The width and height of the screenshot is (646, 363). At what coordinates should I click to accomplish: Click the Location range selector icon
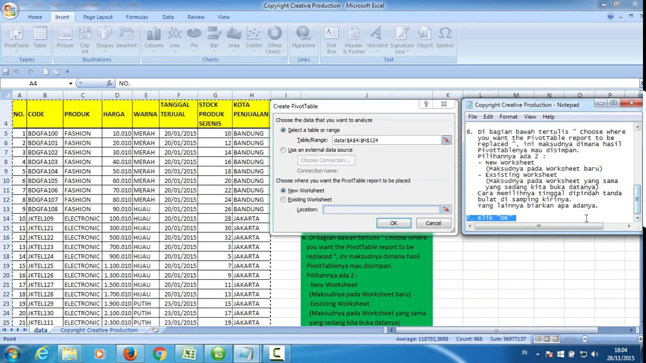tap(446, 209)
